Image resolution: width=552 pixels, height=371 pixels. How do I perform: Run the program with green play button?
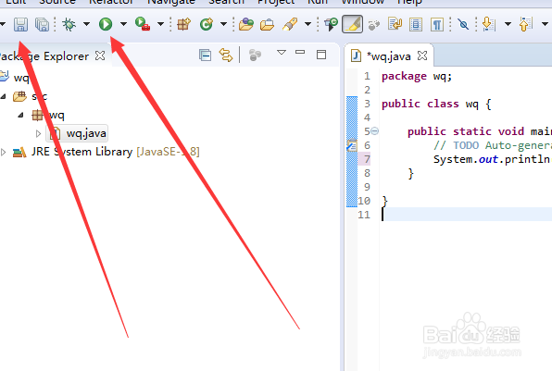click(x=106, y=24)
